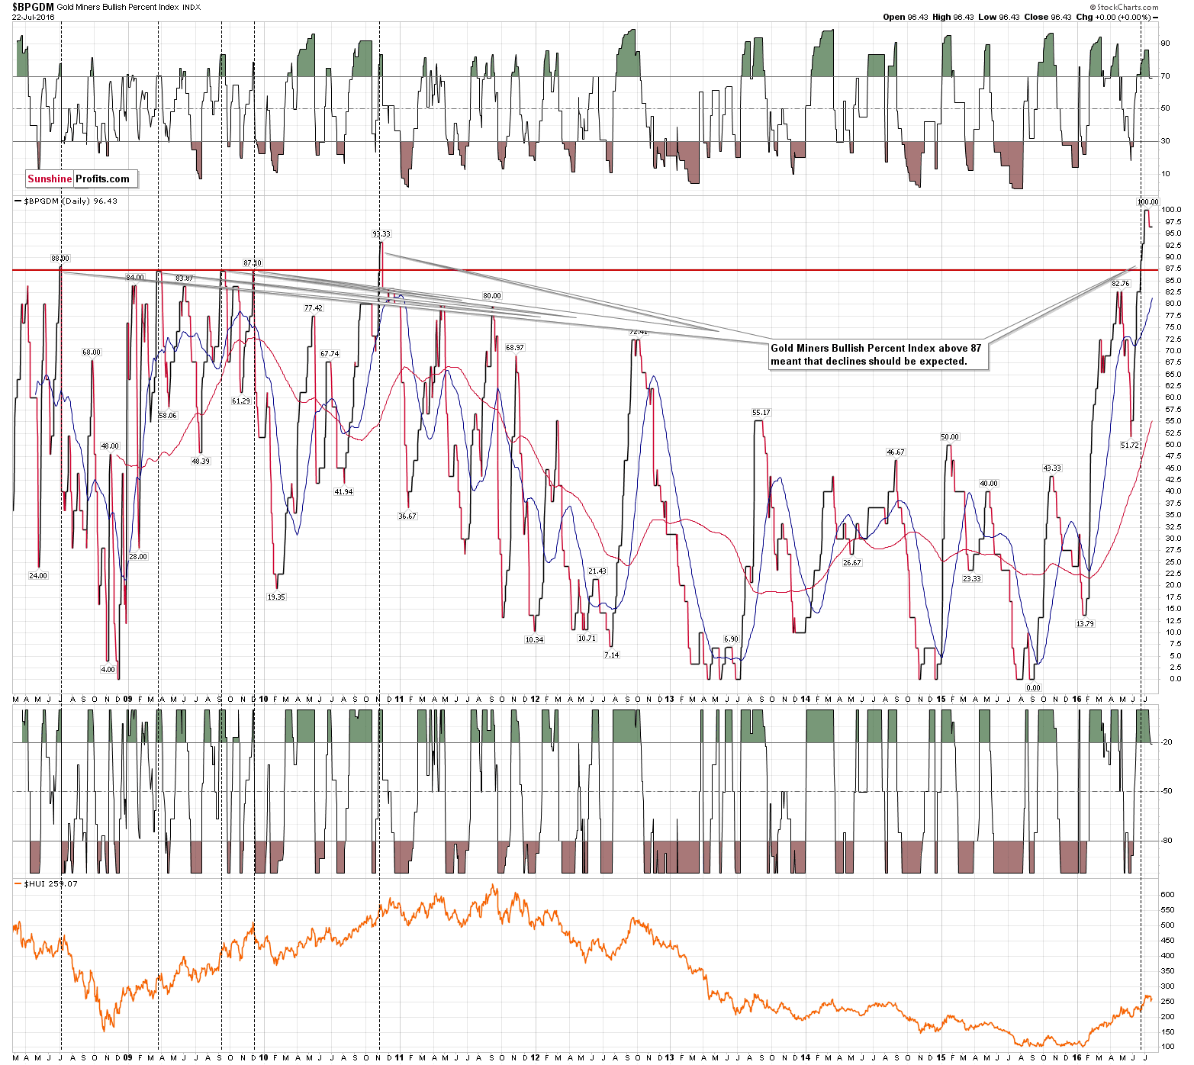Click the 7.14 low label in 2012
Image resolution: width=1194 pixels, height=1065 pixels.
(612, 655)
